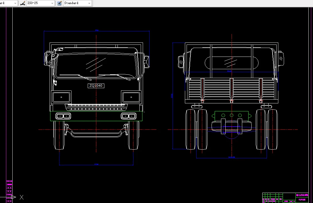Open the partially visible text style dropdown arrow

tap(15, 3)
